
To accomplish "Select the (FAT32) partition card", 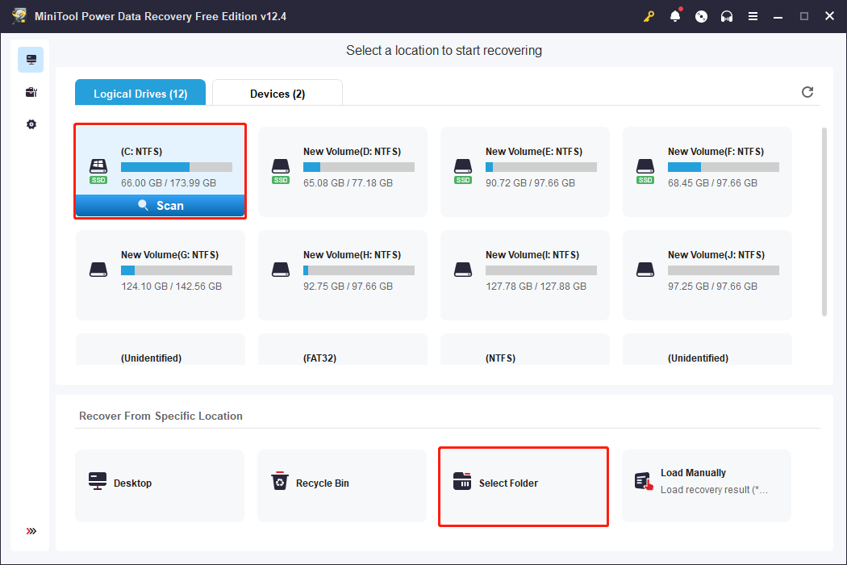I will (343, 349).
